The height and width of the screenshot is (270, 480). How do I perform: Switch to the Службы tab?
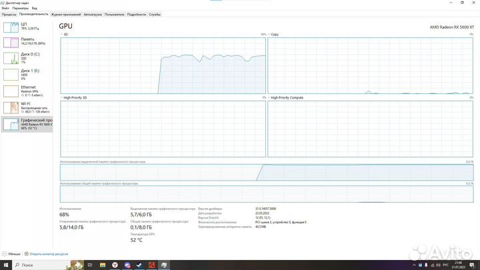[x=155, y=15]
